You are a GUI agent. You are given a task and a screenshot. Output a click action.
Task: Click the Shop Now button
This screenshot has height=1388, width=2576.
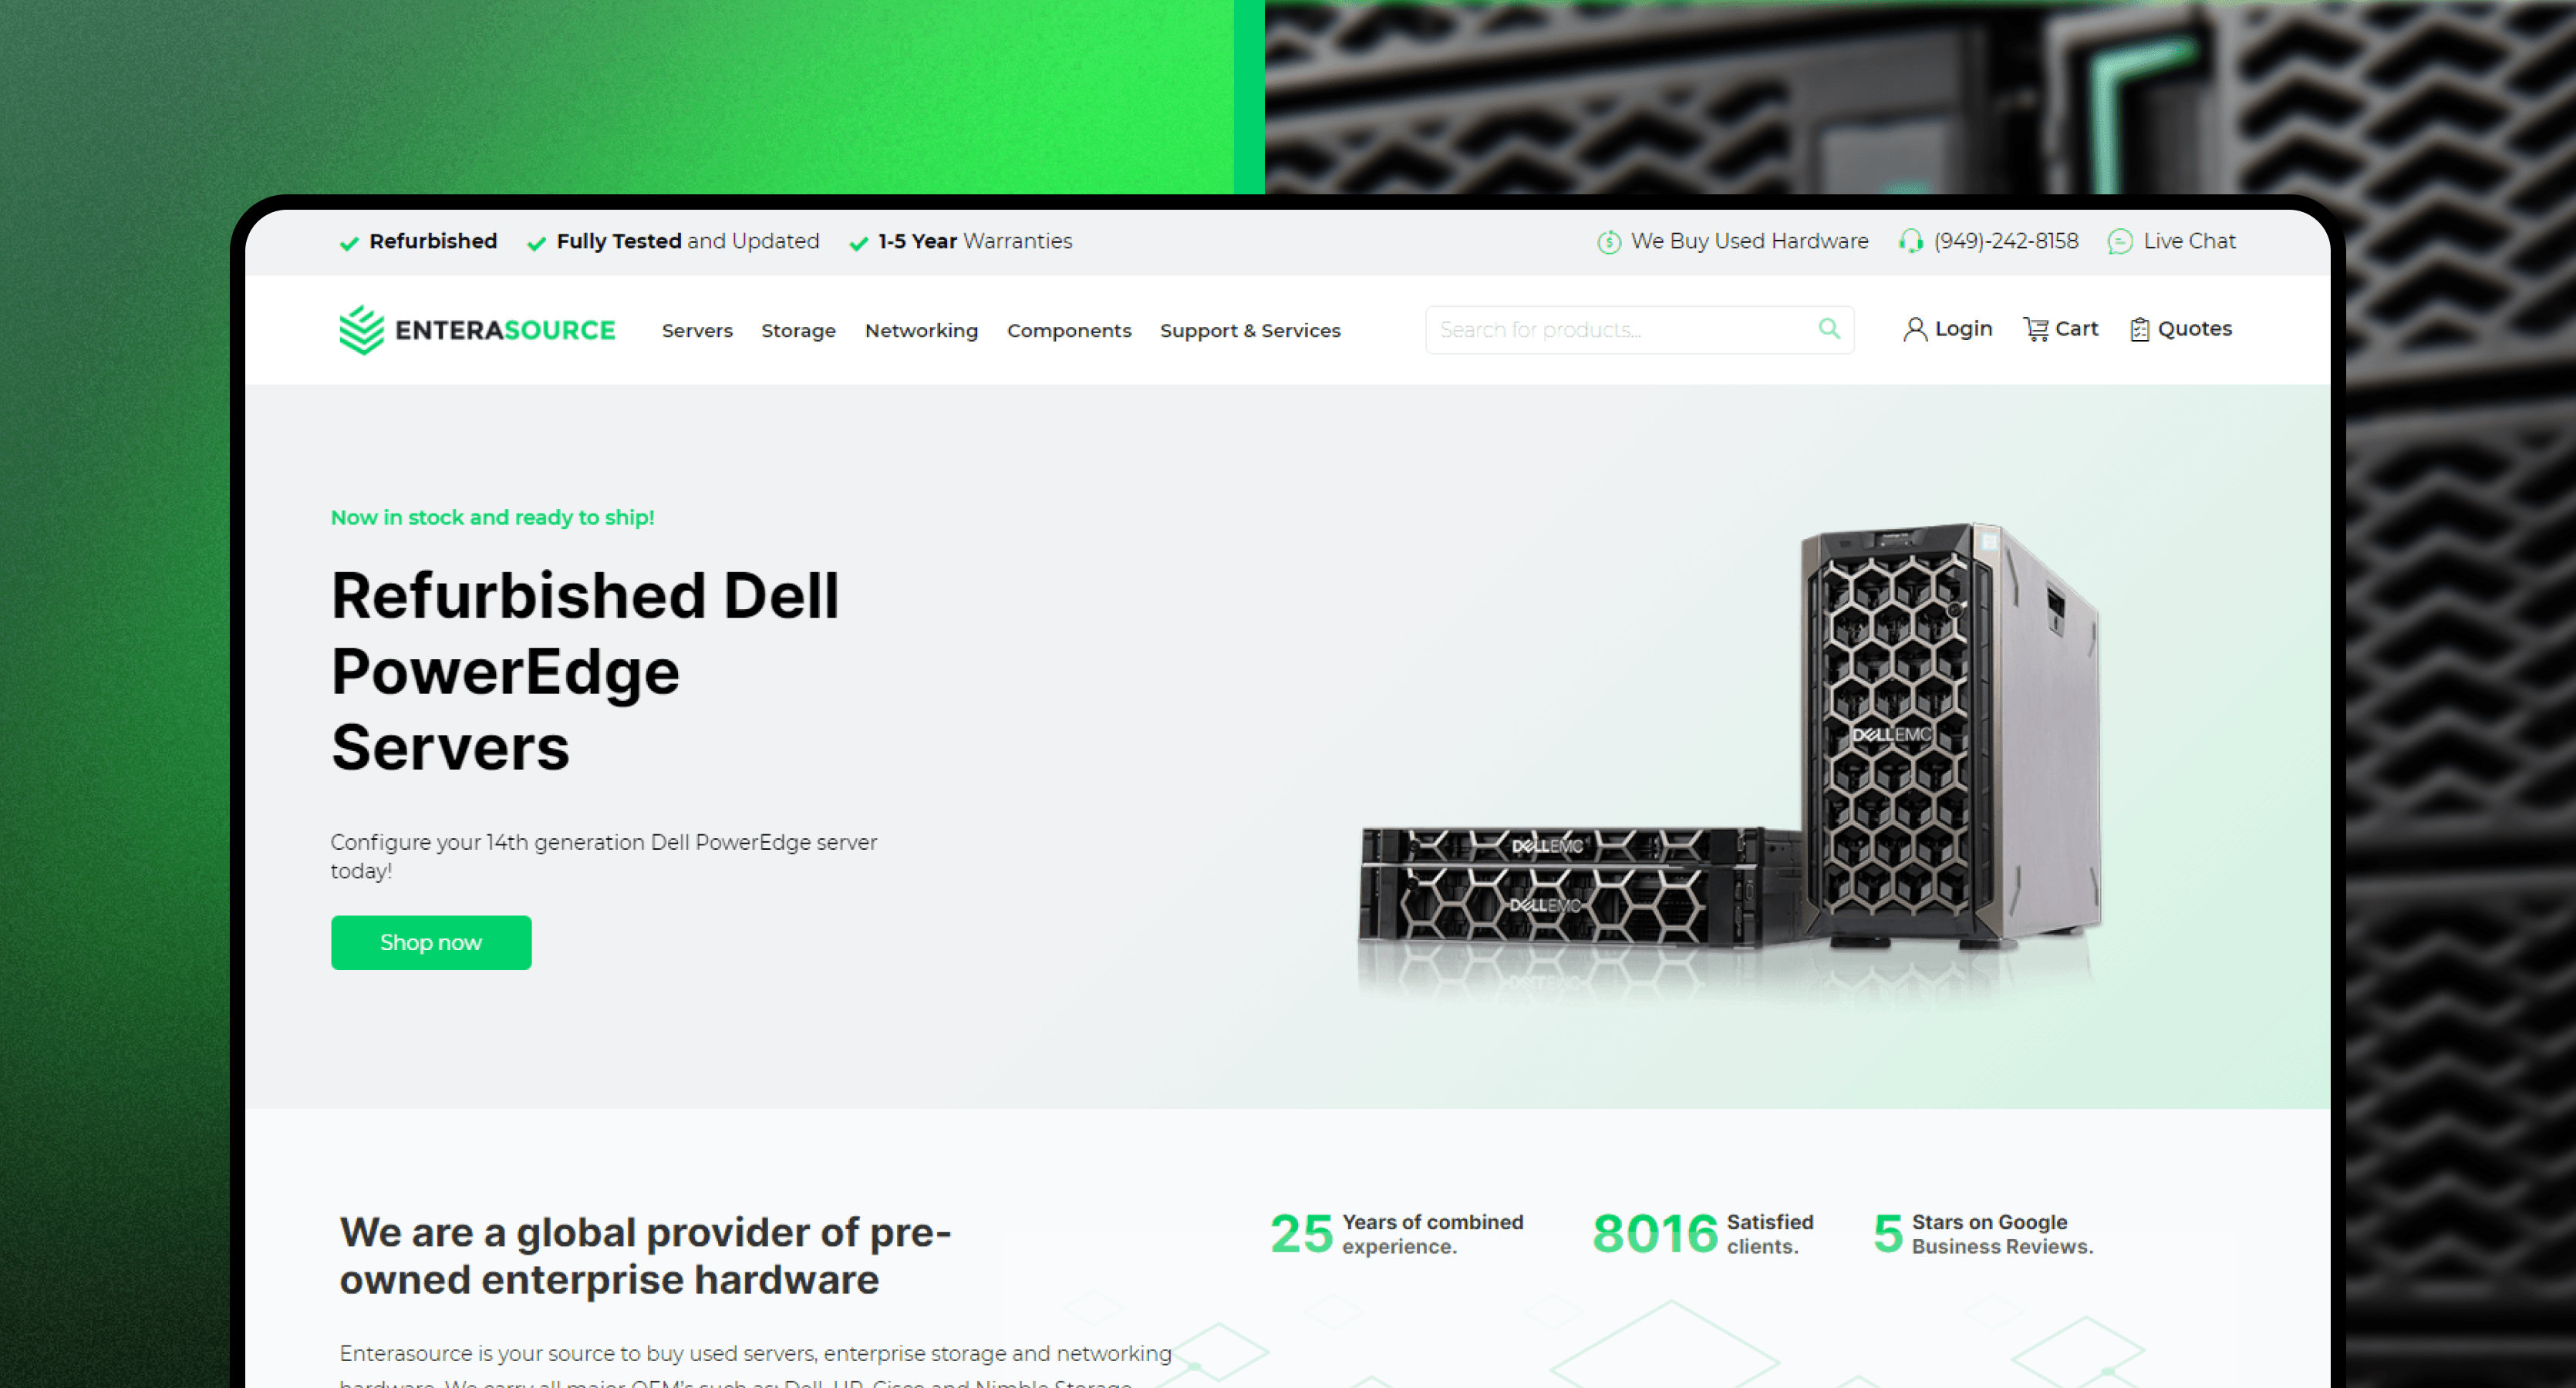(431, 942)
